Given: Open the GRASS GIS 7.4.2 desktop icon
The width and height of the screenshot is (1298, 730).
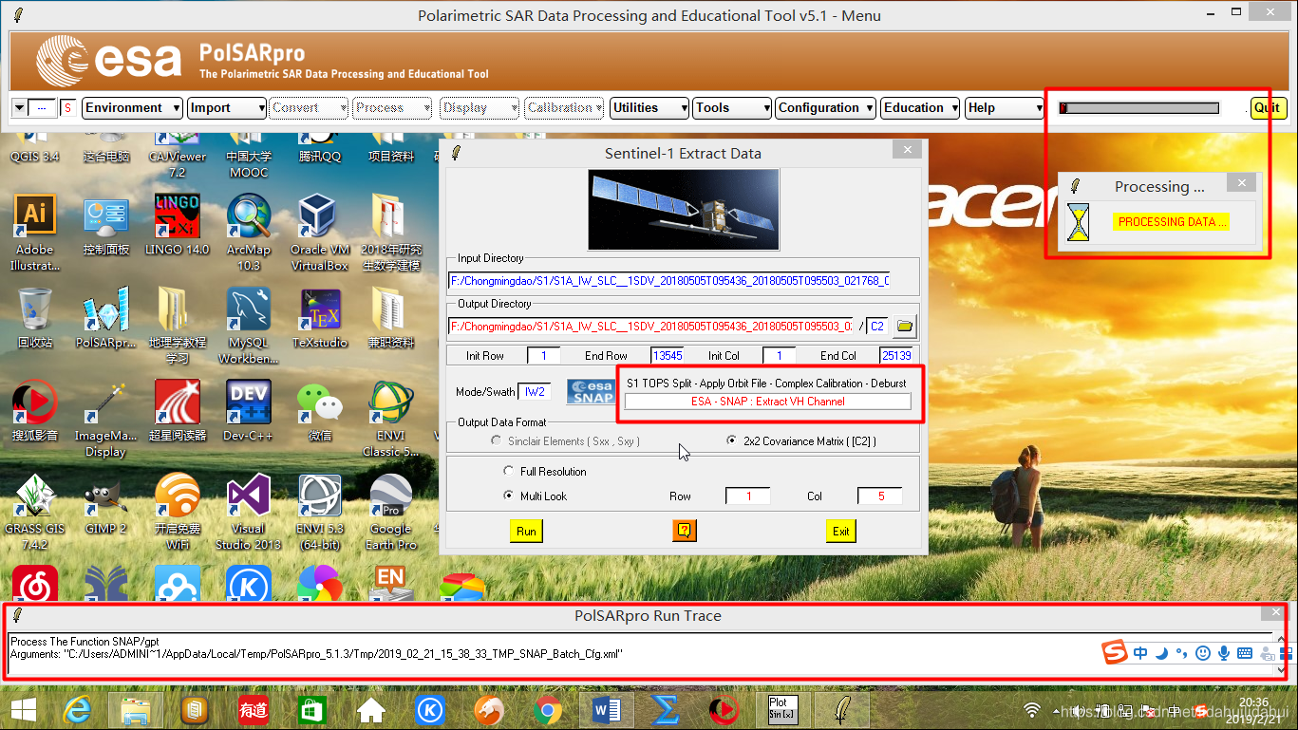Looking at the screenshot, I should point(35,512).
